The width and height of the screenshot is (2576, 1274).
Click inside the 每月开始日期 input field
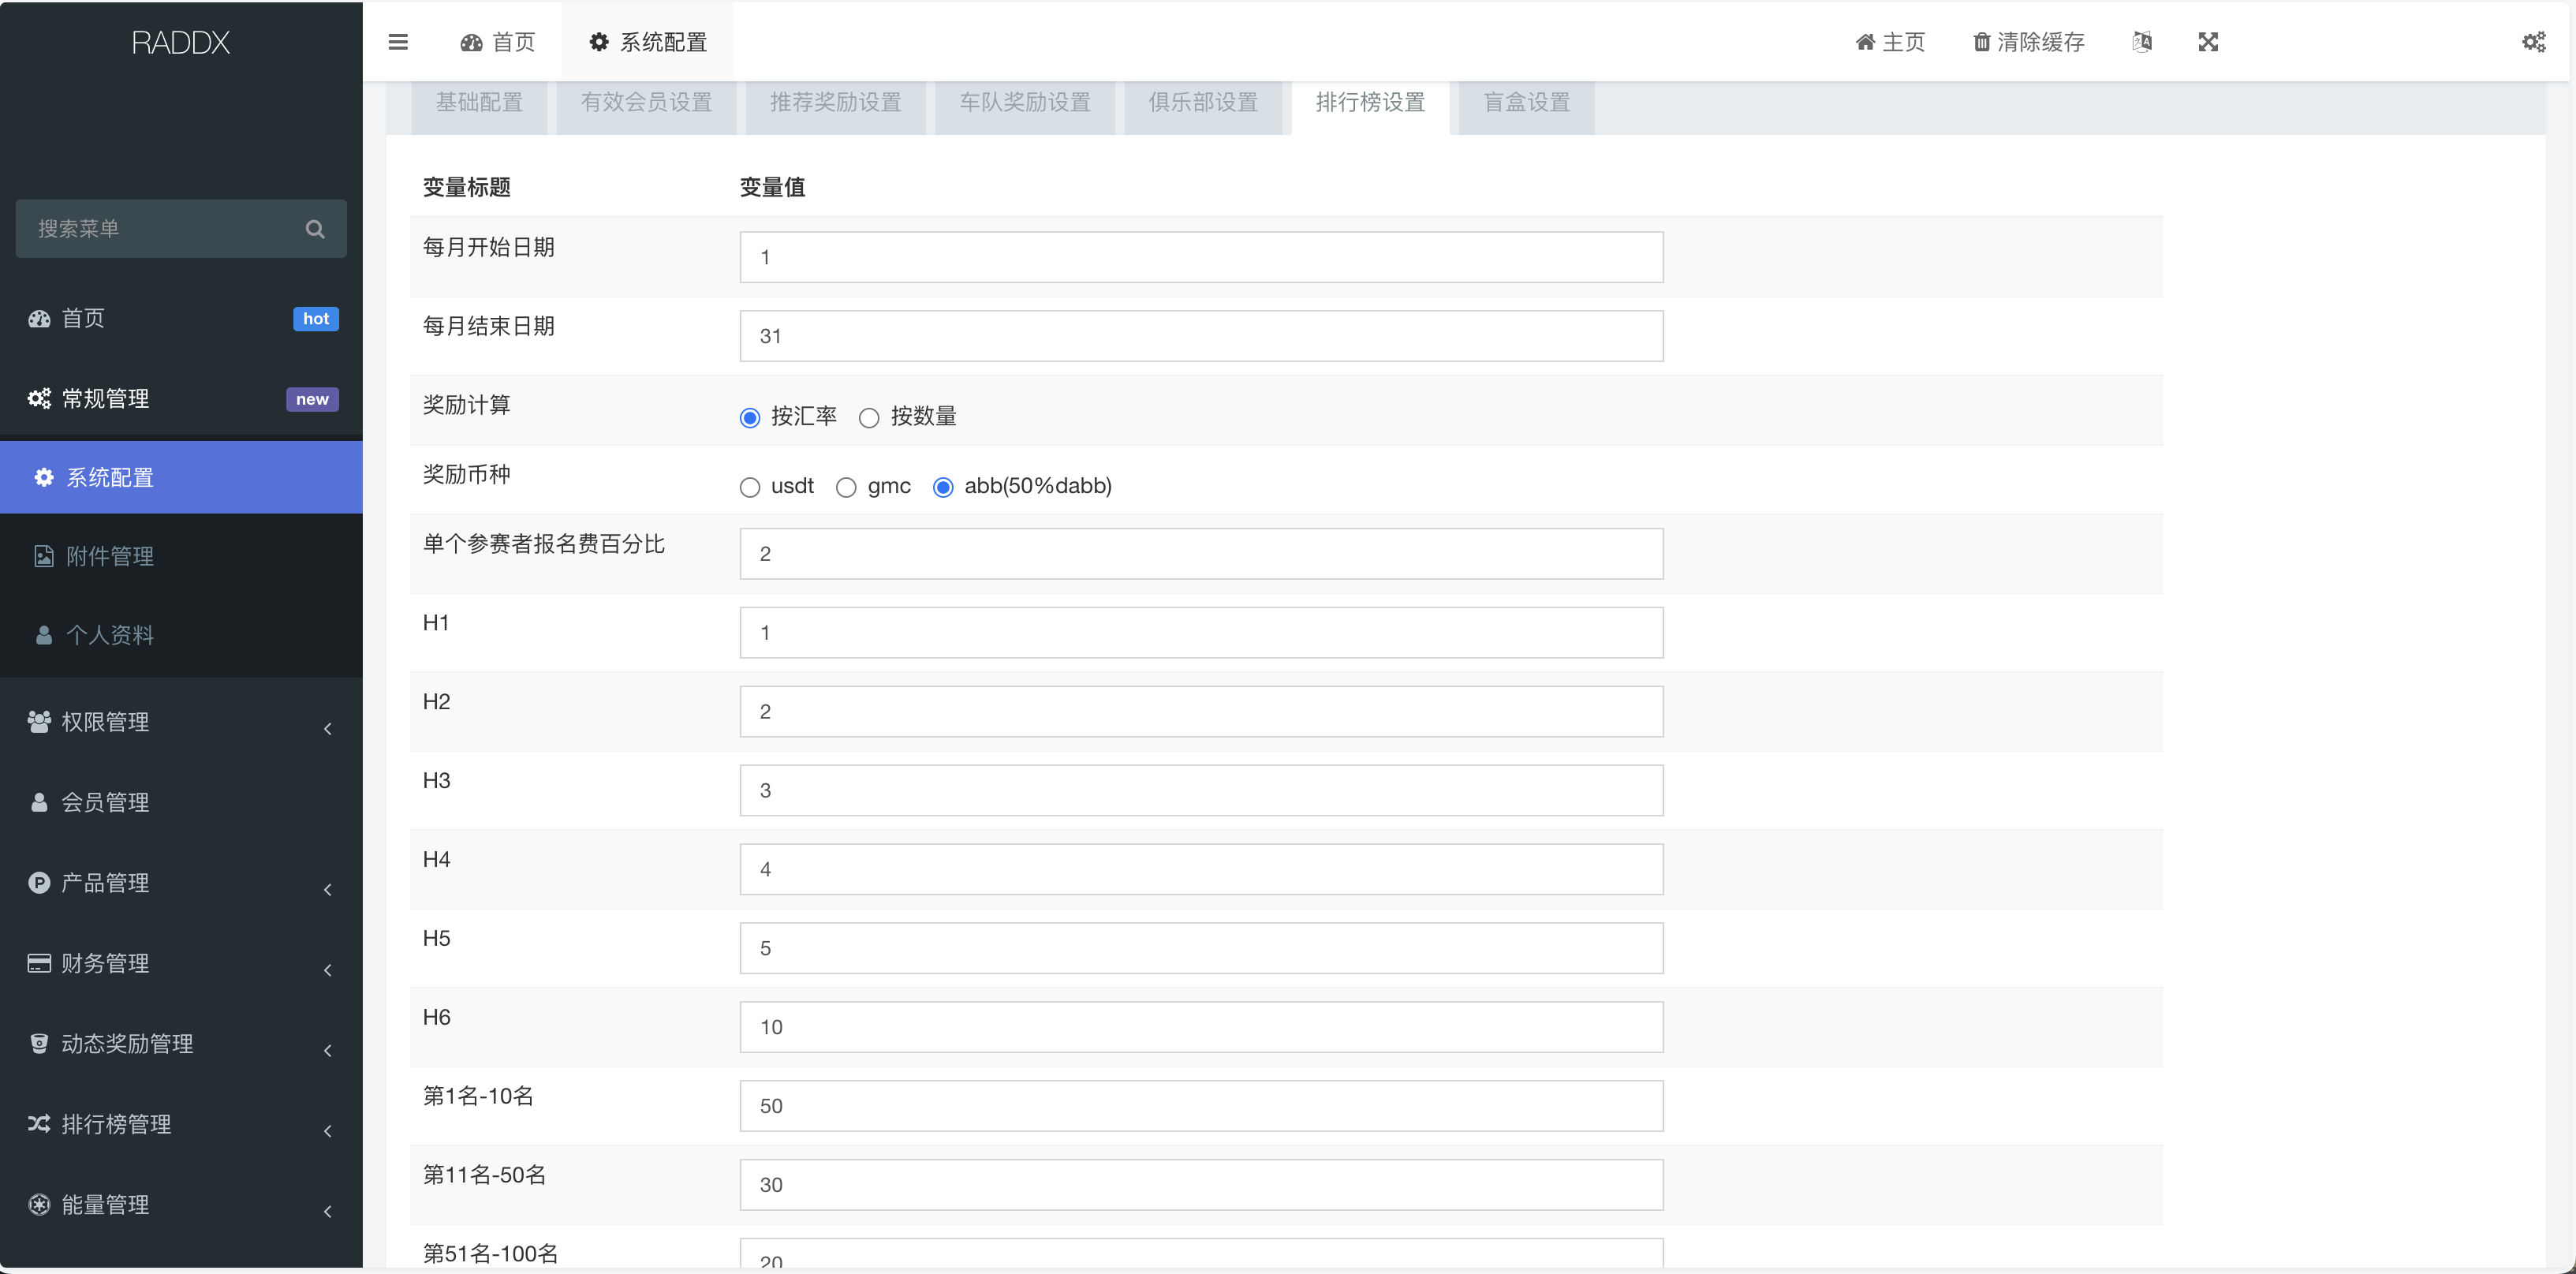coord(1200,256)
